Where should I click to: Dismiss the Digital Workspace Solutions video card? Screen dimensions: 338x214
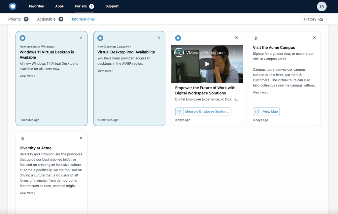237,38
